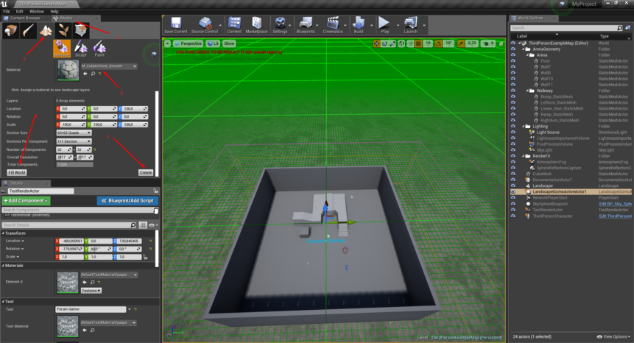This screenshot has width=634, height=343.
Task: Browse to landscape material in Content Browser
Action: (x=93, y=74)
